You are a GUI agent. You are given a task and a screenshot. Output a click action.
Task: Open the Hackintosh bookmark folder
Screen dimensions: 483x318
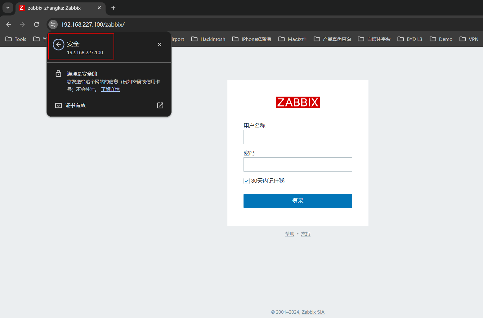coord(208,39)
